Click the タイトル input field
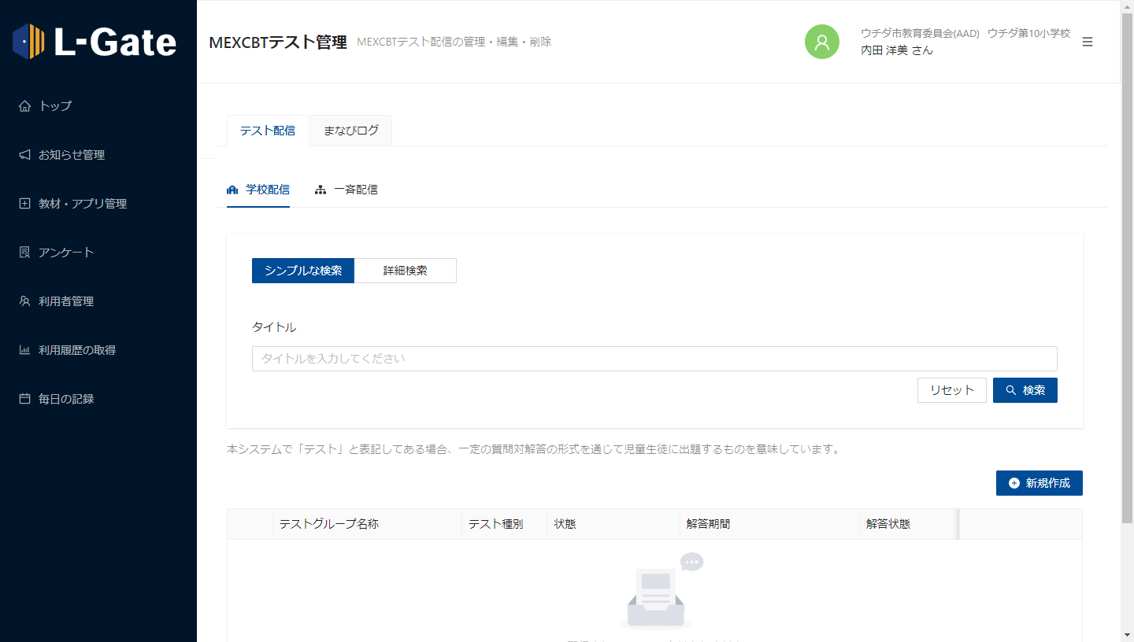 (654, 359)
